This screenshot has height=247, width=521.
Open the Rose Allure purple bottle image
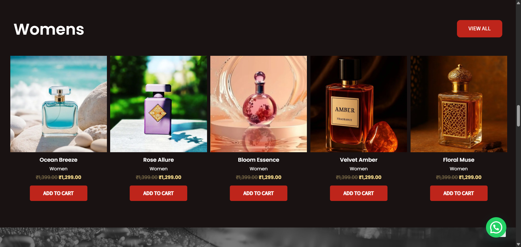(158, 104)
